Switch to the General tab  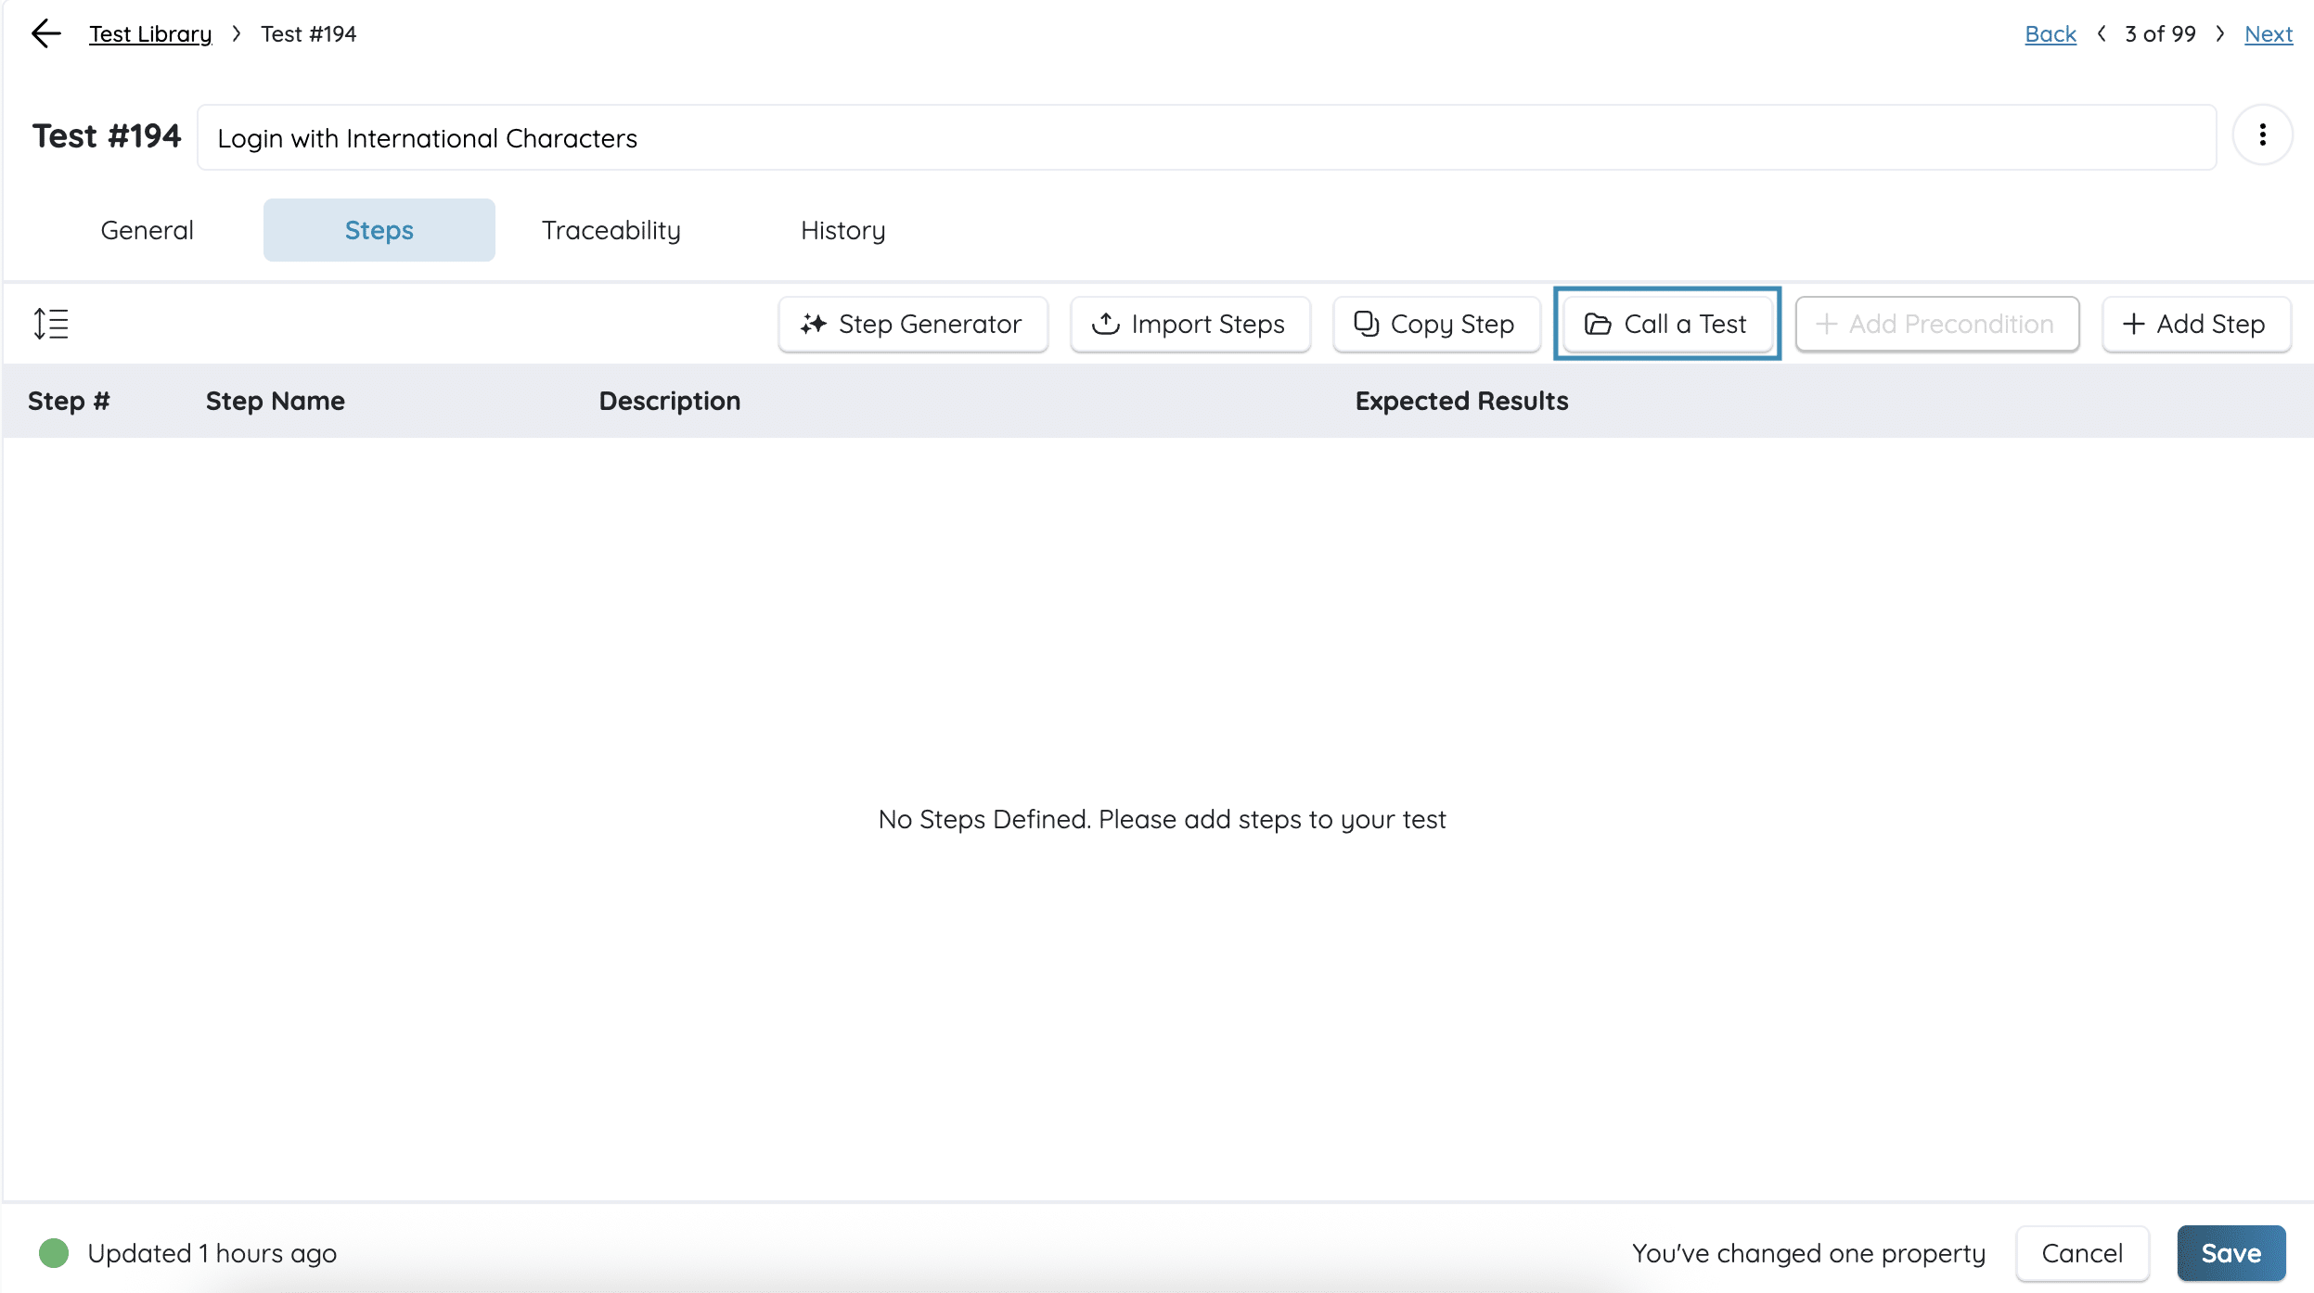[x=147, y=230]
